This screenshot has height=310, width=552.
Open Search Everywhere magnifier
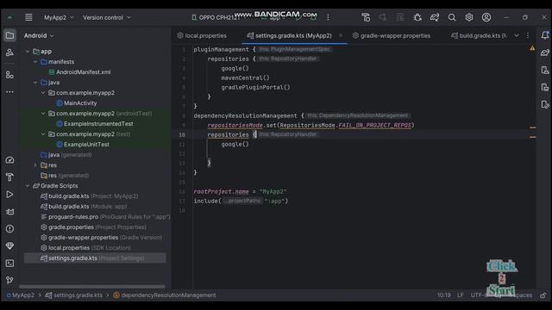tap(452, 17)
